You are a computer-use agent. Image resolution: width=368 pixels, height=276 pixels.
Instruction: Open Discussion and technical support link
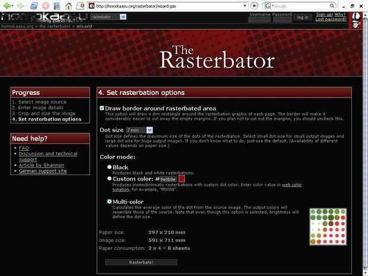tap(48, 157)
